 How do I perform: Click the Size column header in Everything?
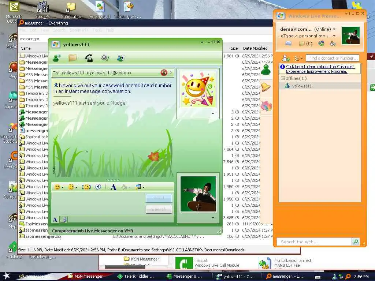pos(234,48)
